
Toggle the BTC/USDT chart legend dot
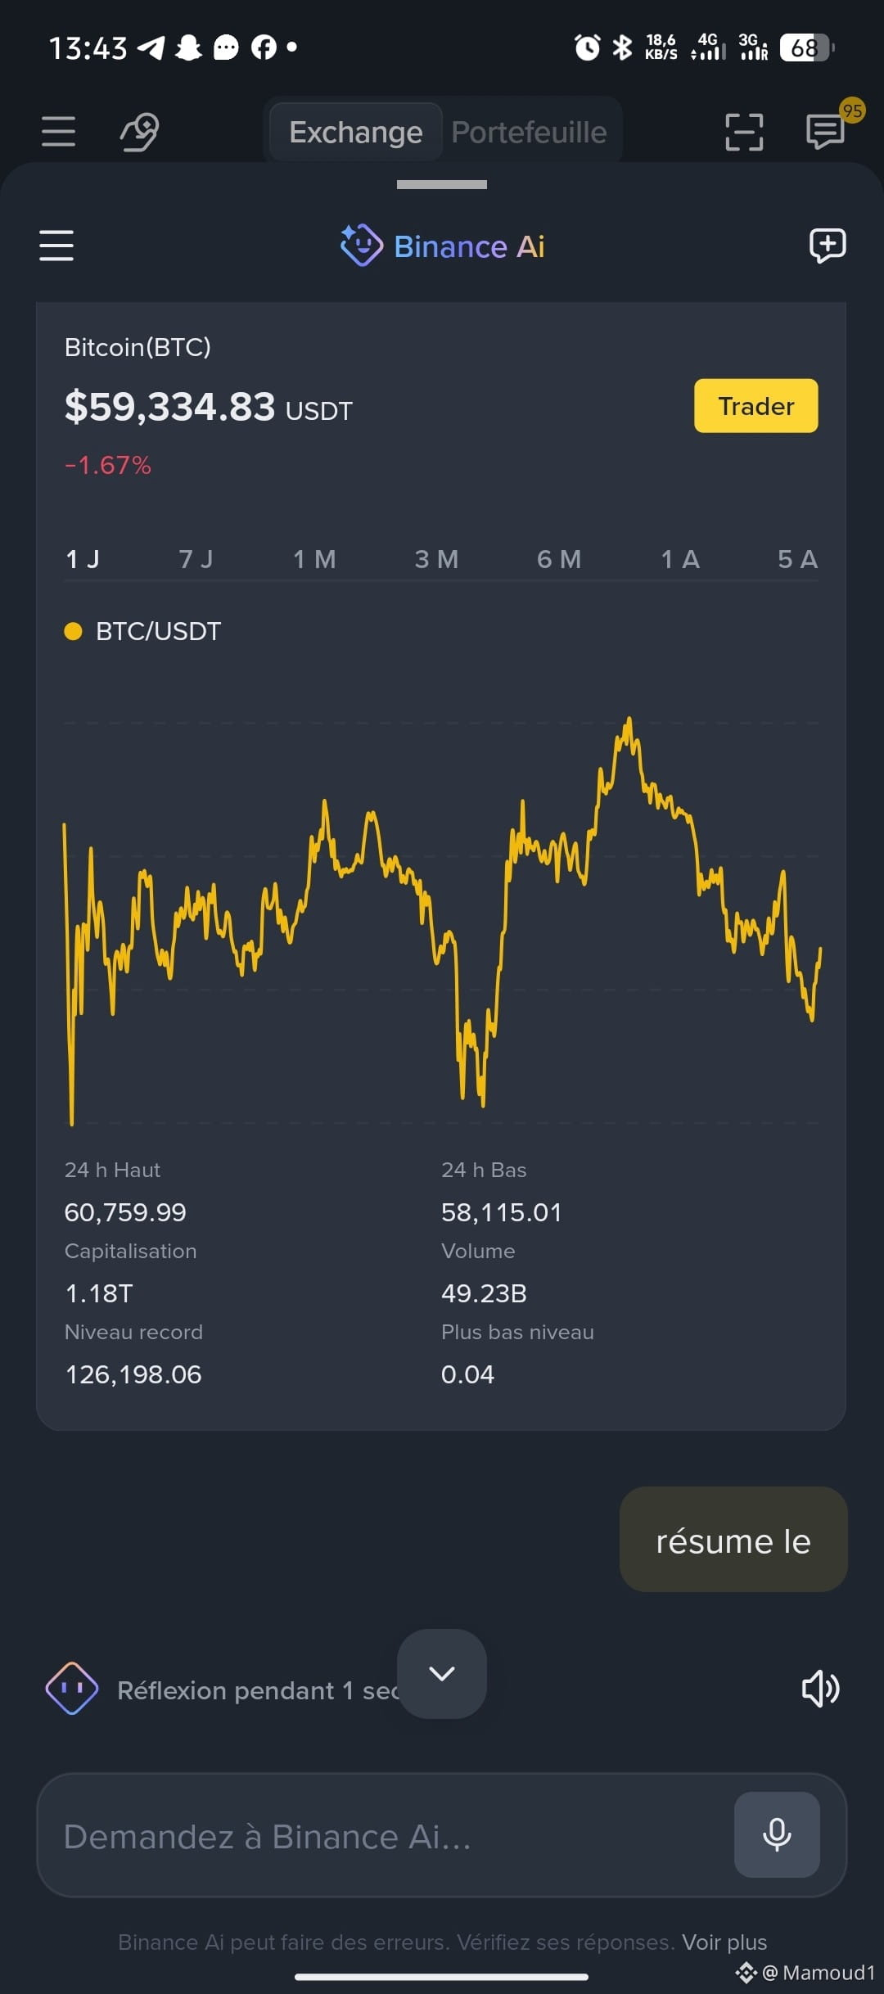[73, 631]
